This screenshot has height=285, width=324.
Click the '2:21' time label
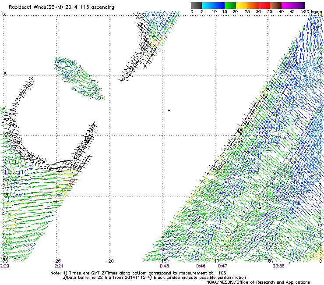59,266
